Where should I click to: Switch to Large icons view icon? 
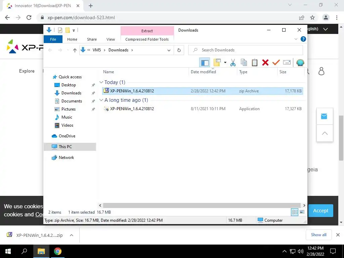pyautogui.click(x=302, y=212)
